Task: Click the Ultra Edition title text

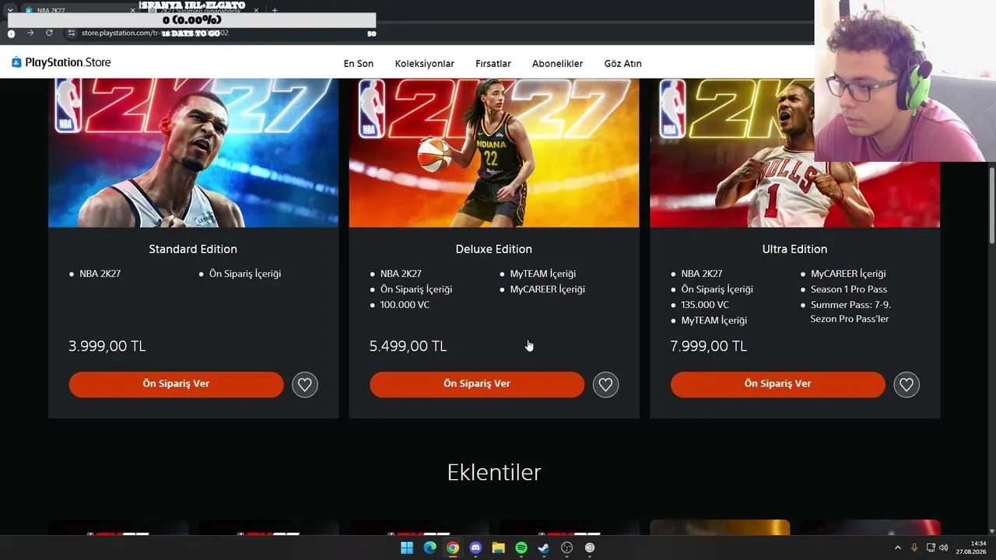Action: (x=794, y=249)
